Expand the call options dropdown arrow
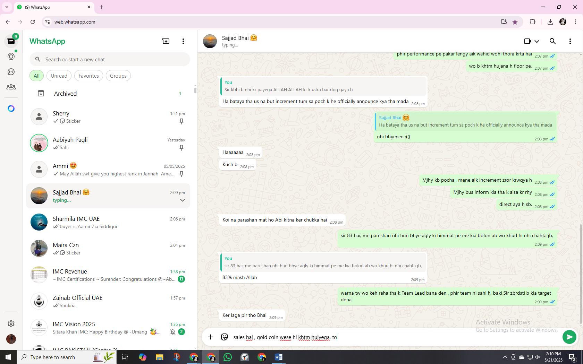This screenshot has width=583, height=364. [x=537, y=42]
